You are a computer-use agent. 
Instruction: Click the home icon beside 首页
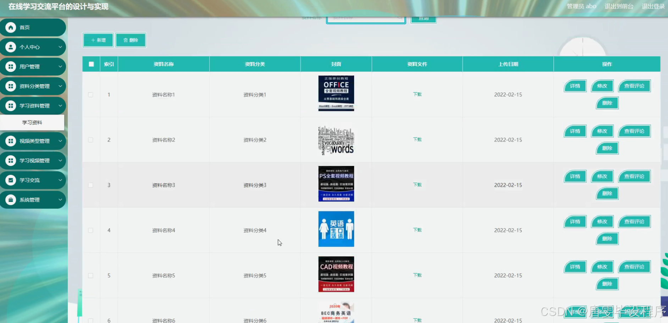[x=11, y=27]
